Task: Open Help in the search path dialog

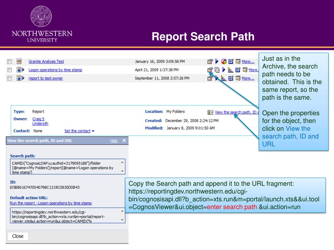Action: click(x=114, y=141)
